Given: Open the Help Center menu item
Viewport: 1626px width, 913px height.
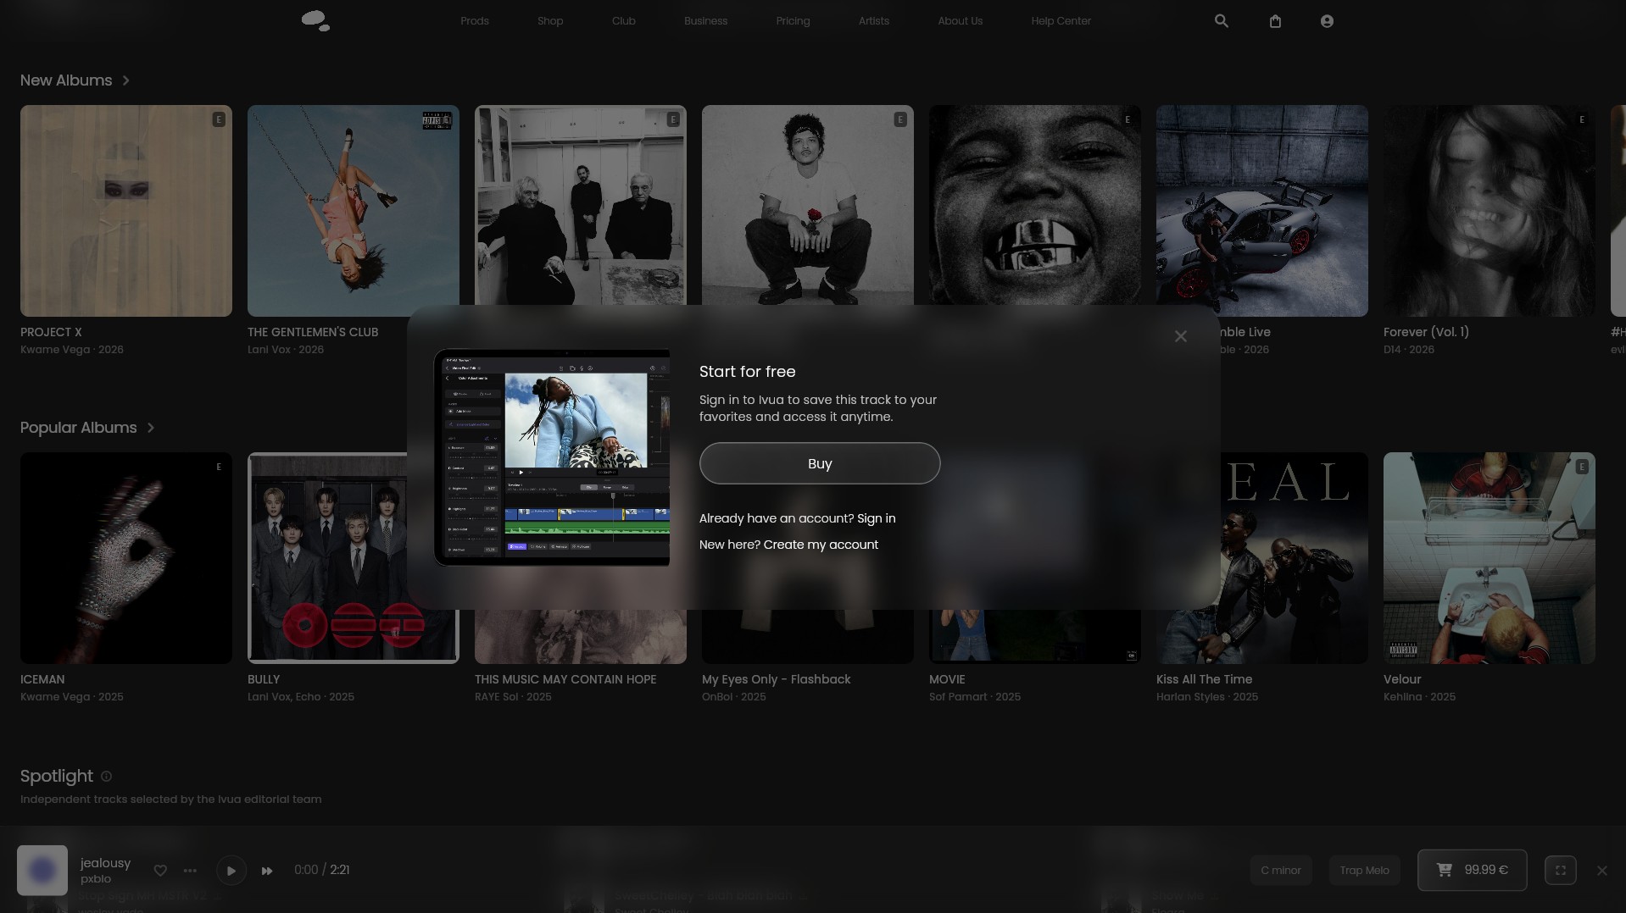Looking at the screenshot, I should click(x=1061, y=21).
